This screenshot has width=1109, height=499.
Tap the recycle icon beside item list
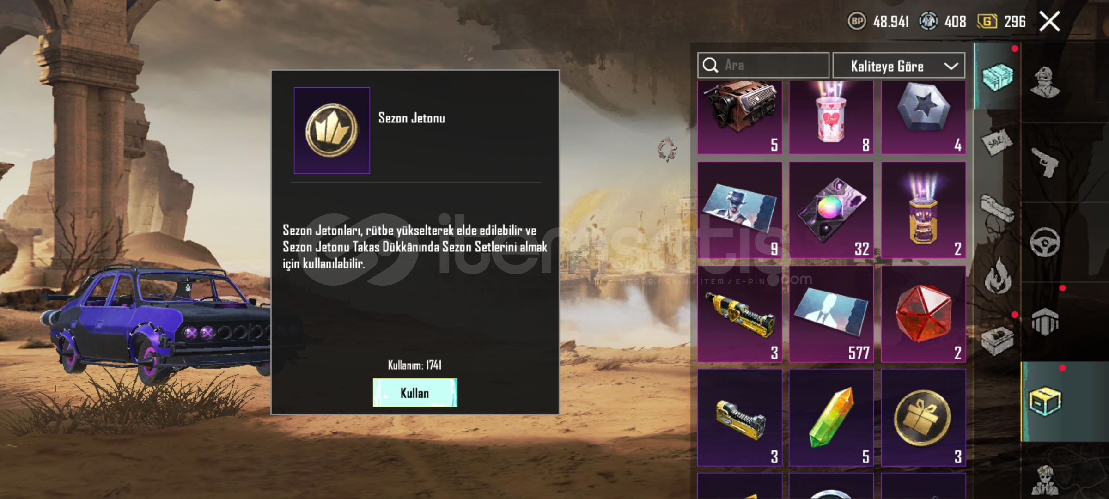pos(667,149)
